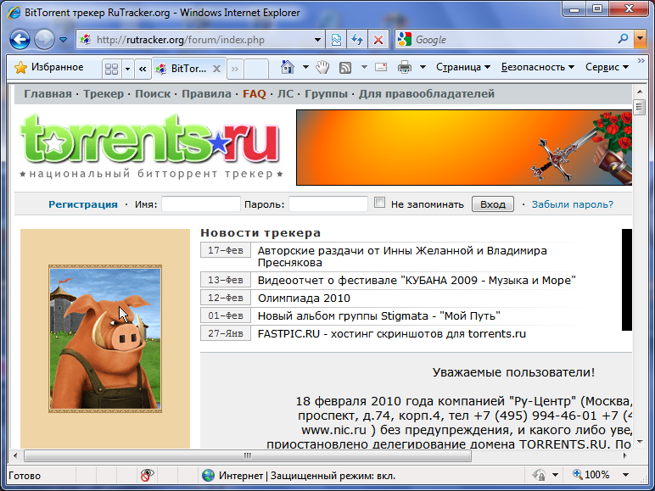Open the FAQ navigation link
Image resolution: width=655 pixels, height=491 pixels.
point(255,93)
